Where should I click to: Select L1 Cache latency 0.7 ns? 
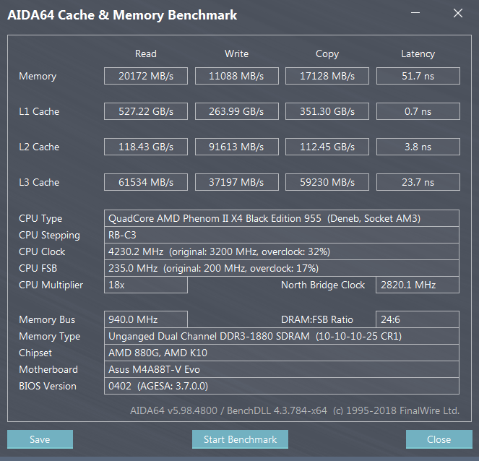click(x=418, y=111)
